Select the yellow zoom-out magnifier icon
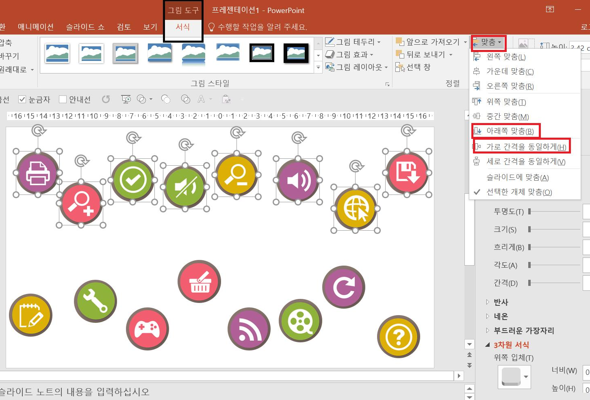The width and height of the screenshot is (590, 400). (236, 175)
